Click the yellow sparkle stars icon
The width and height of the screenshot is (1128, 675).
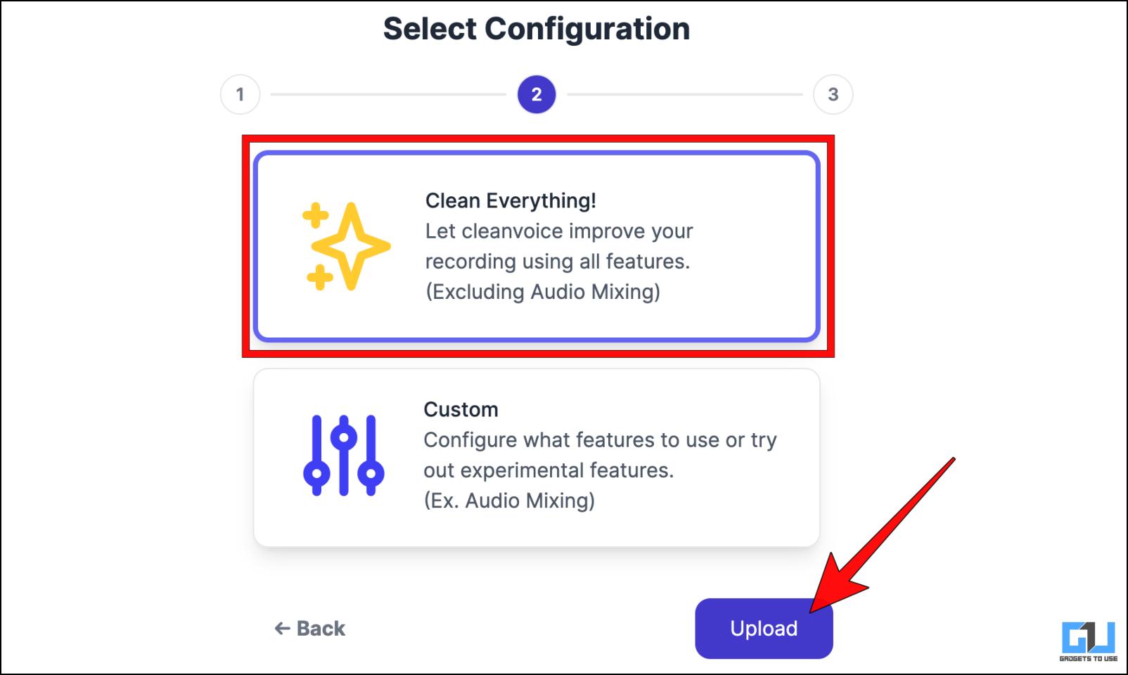(x=346, y=247)
